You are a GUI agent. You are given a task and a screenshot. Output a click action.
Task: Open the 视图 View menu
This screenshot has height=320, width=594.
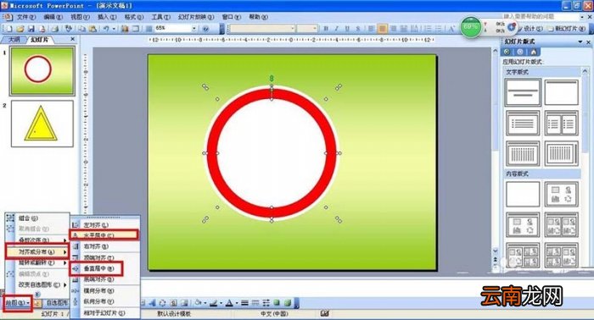coord(80,17)
